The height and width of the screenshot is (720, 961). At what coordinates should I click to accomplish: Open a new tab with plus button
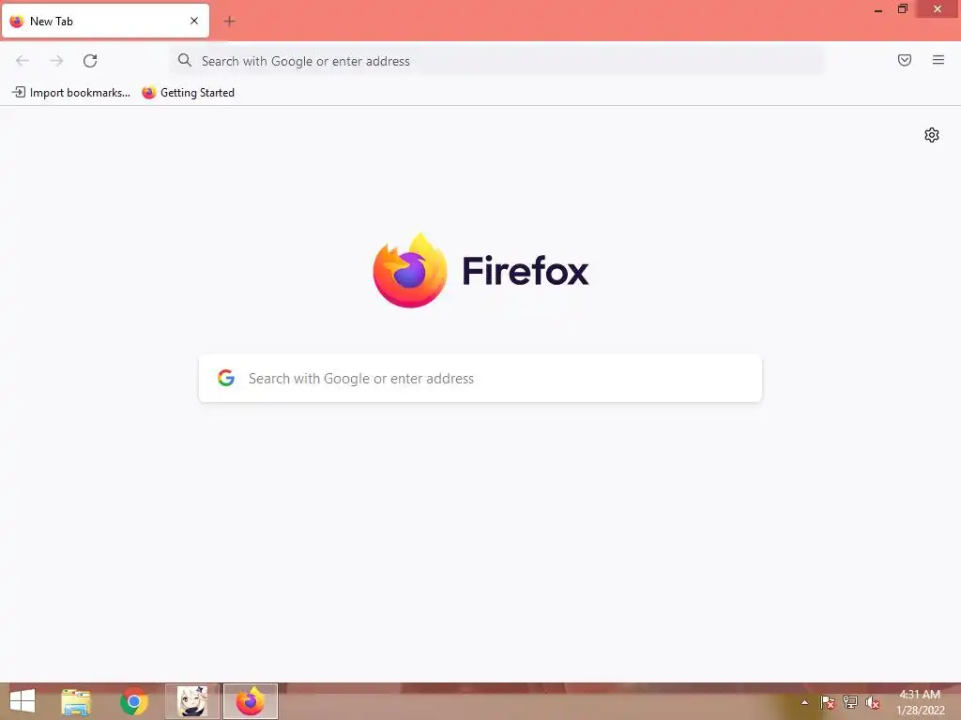coord(229,22)
